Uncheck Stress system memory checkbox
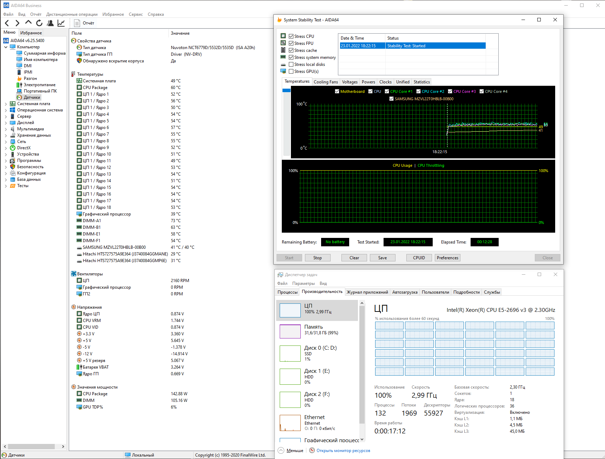 point(291,57)
